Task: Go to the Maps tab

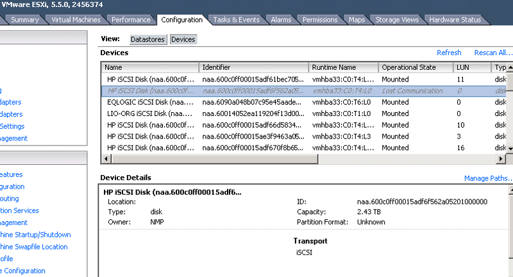Action: click(357, 20)
